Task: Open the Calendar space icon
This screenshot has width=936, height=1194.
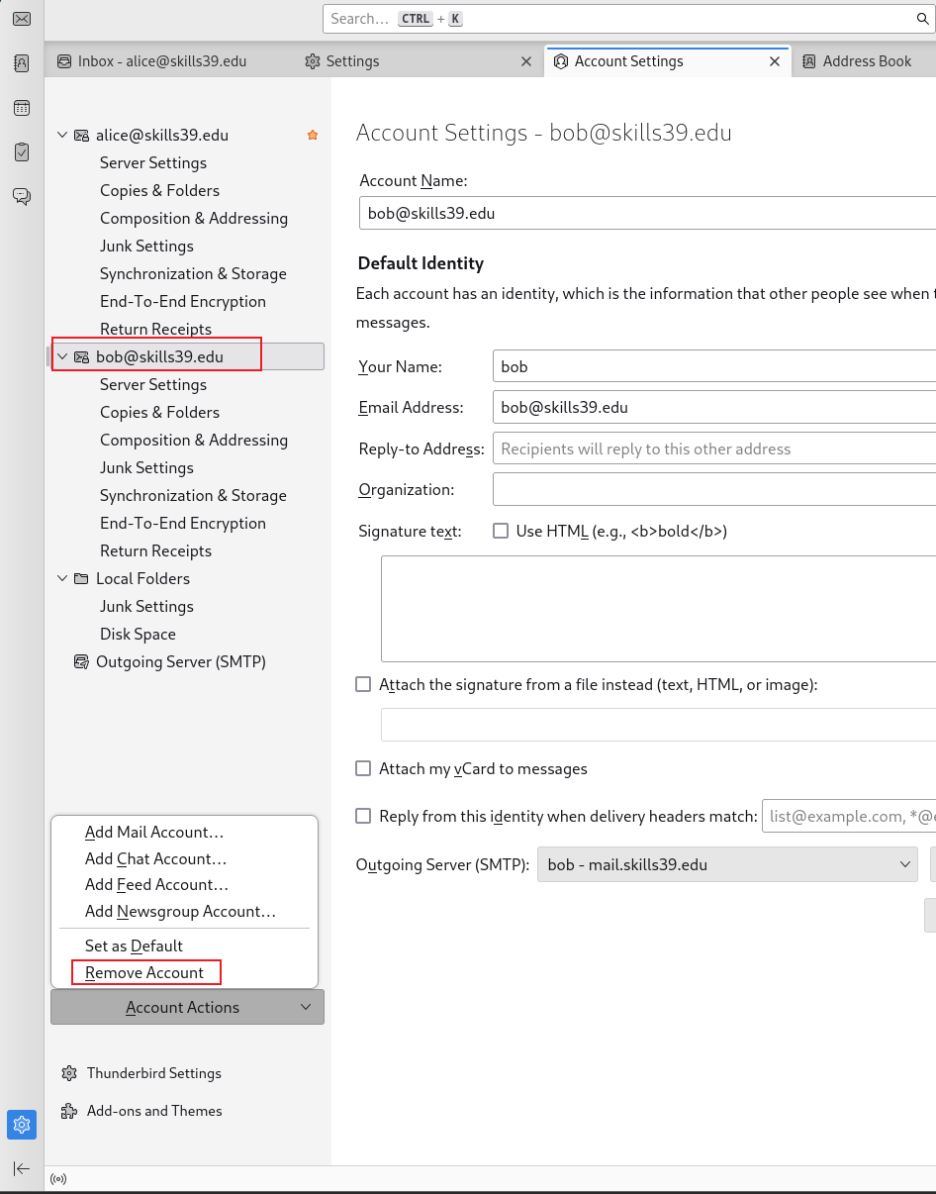Action: (21, 108)
